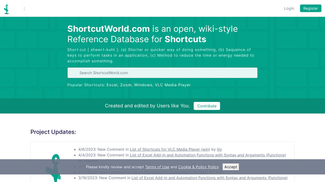Viewport: 325px width, 182px height.
Task: Click the Contribute button
Action: point(207,106)
